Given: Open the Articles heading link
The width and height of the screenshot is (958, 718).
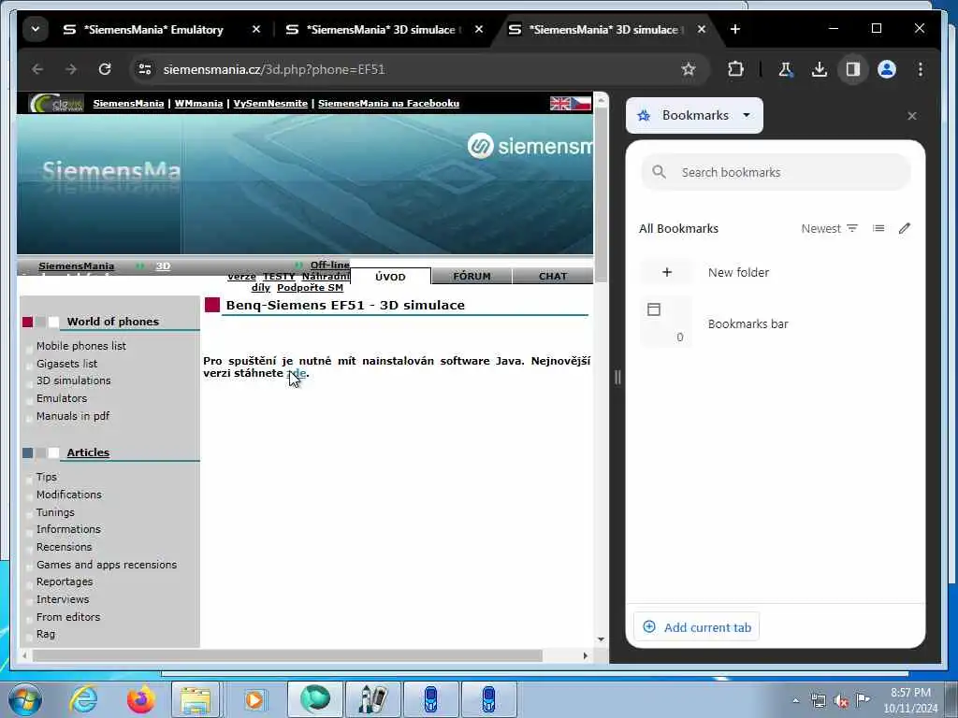Looking at the screenshot, I should tap(88, 452).
